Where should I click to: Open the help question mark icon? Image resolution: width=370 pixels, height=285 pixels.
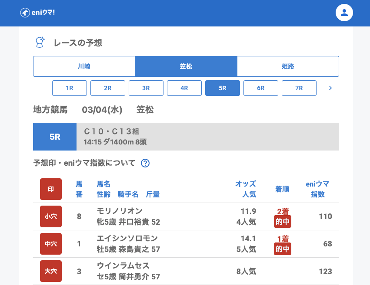click(145, 163)
